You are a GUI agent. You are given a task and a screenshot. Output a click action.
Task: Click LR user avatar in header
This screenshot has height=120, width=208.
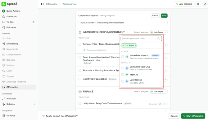coord(205,4)
